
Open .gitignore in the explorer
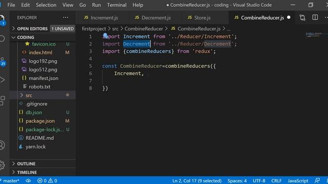[36, 104]
